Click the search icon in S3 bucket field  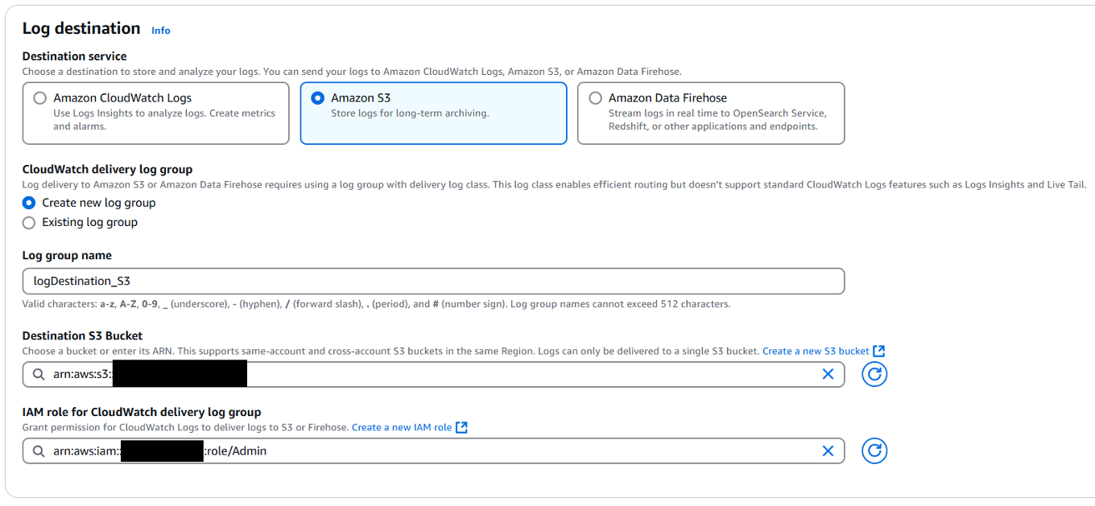39,374
